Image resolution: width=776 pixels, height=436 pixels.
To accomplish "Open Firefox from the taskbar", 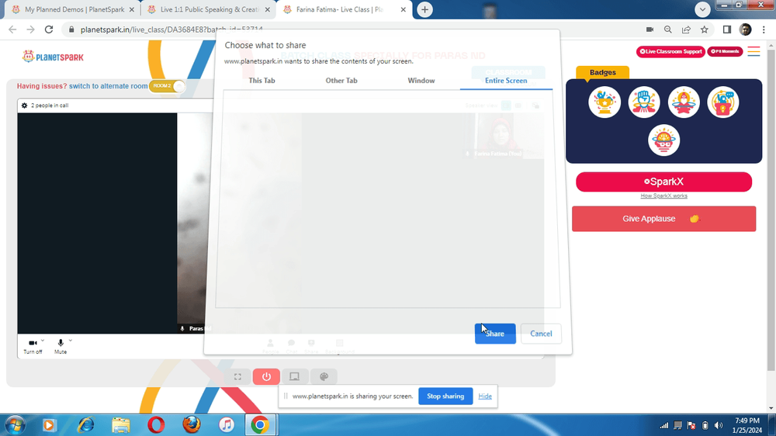I will (191, 424).
